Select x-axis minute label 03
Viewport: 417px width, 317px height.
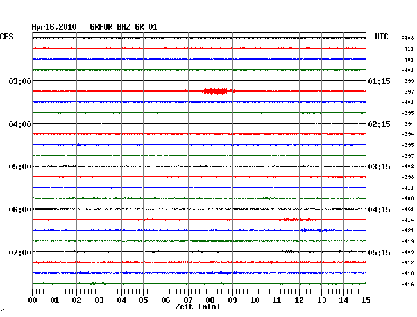tap(99, 300)
